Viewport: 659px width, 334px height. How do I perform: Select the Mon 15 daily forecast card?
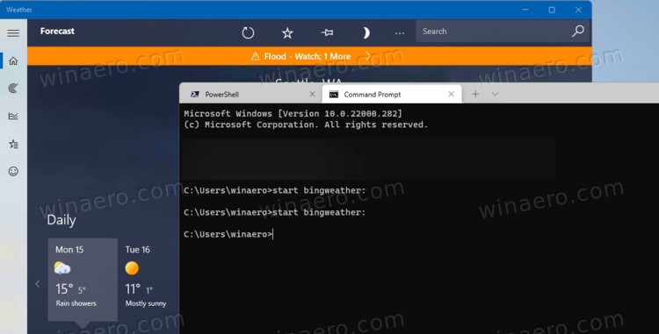point(83,280)
